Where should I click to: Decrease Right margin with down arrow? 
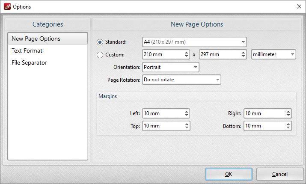tap(288, 115)
